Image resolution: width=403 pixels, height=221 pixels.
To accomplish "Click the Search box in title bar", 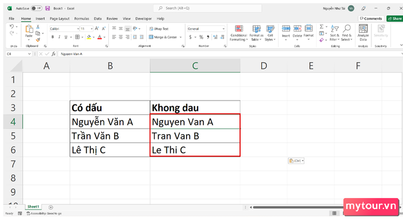I will tap(208, 8).
